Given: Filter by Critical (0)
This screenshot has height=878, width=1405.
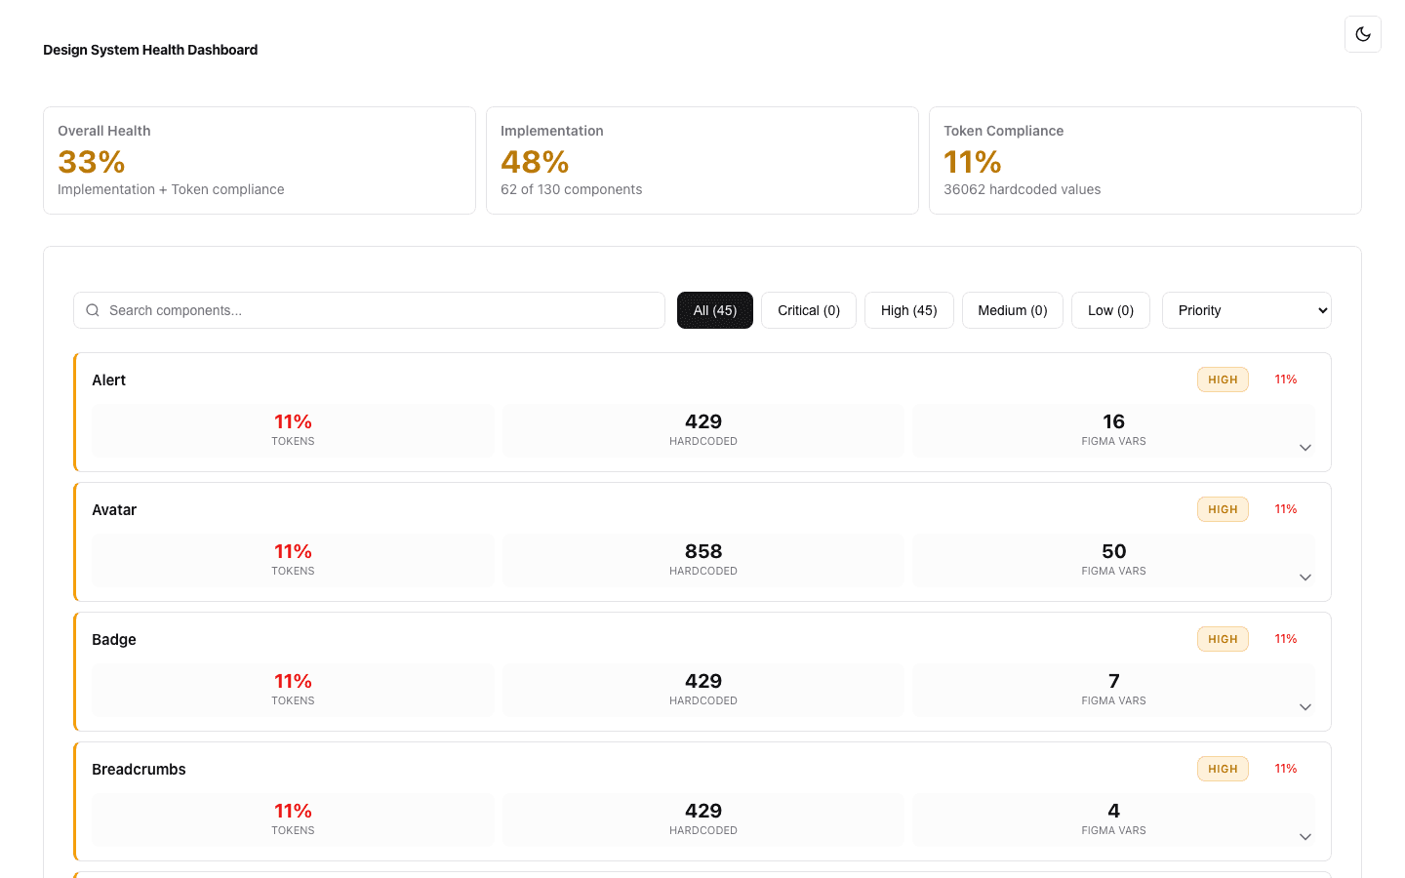Looking at the screenshot, I should [809, 310].
